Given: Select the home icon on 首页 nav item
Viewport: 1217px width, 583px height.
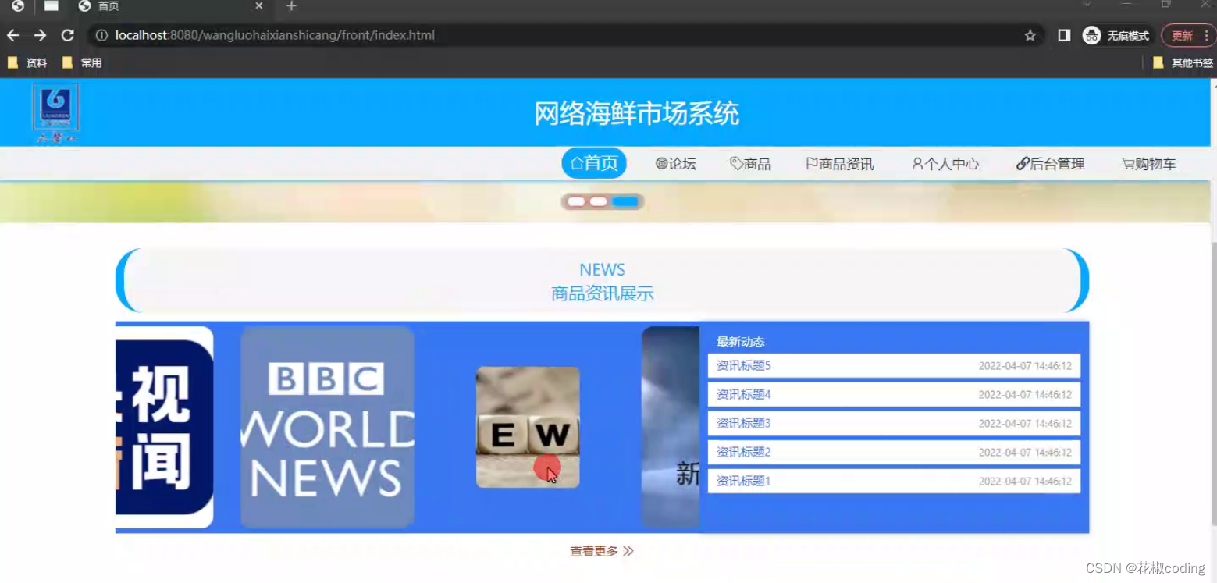Looking at the screenshot, I should 575,163.
